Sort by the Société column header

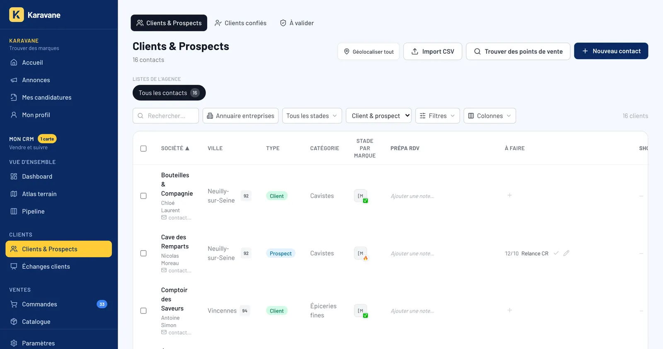point(175,148)
